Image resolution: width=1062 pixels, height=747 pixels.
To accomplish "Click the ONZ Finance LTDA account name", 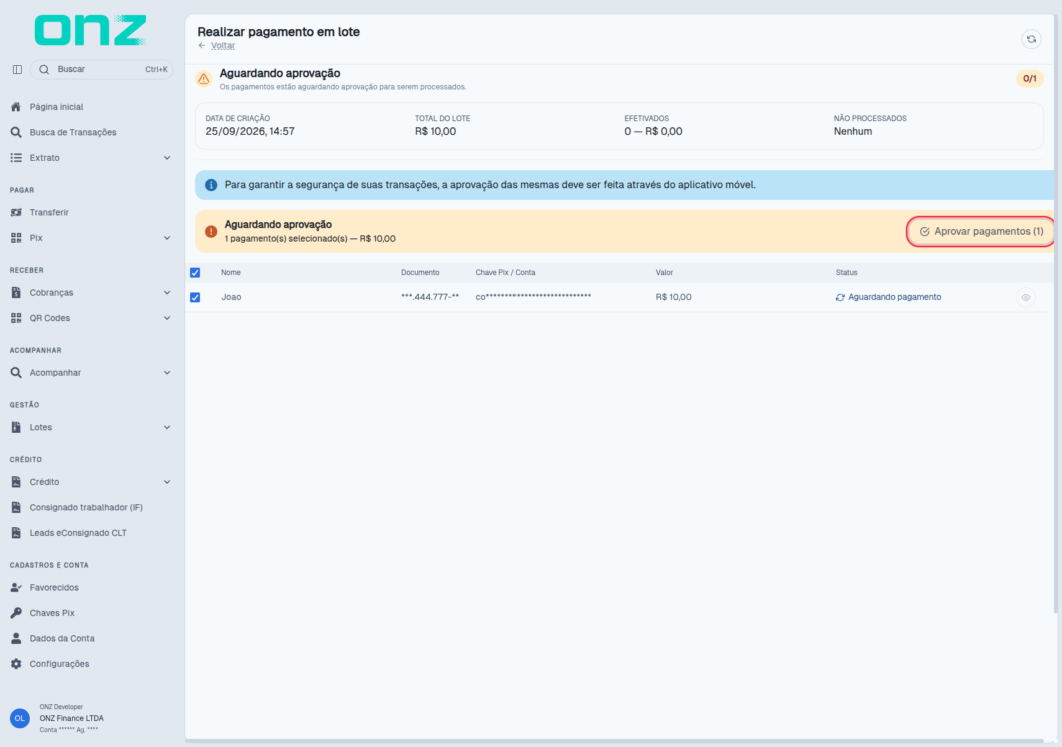I will point(71,718).
